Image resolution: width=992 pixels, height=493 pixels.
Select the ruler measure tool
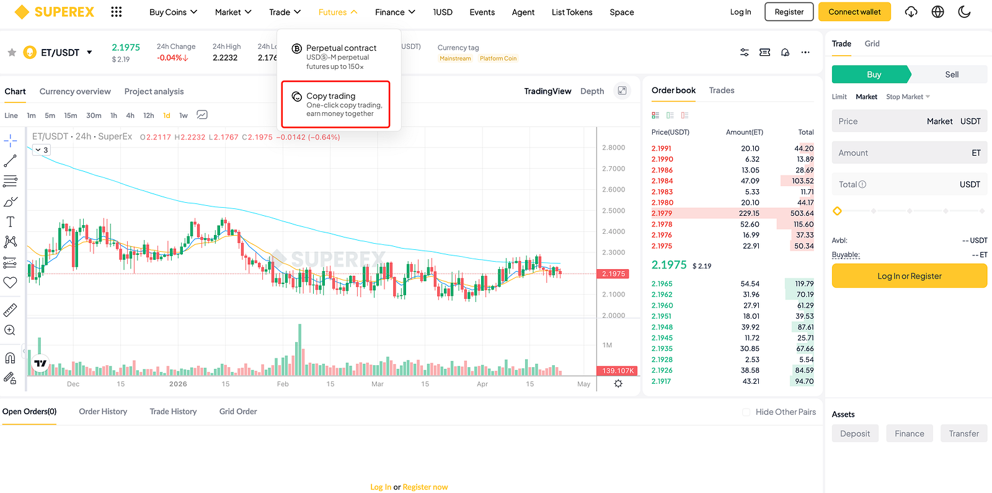click(x=11, y=310)
